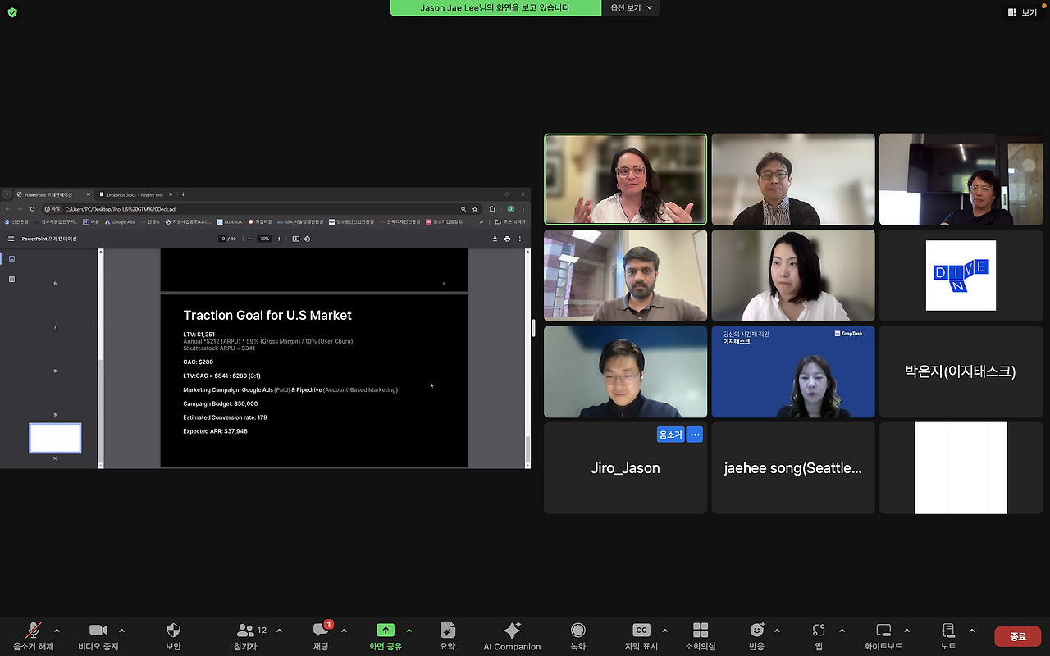The image size is (1050, 656).
Task: Expand the caret beside 자막 표시
Action: click(x=664, y=631)
